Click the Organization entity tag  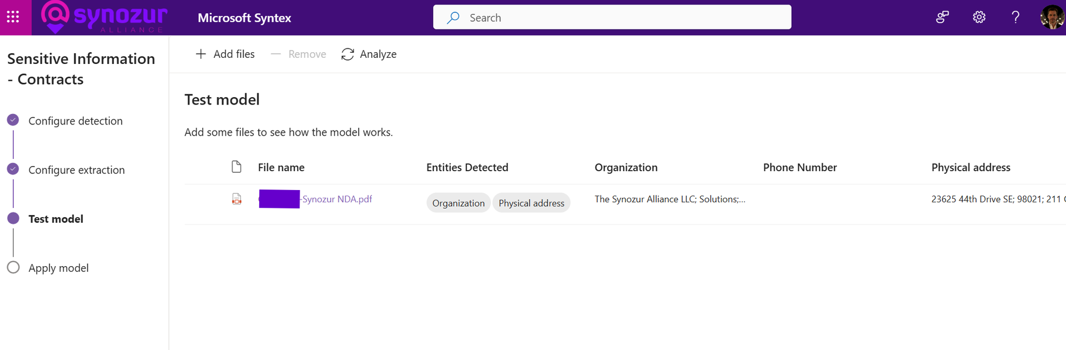(x=459, y=203)
